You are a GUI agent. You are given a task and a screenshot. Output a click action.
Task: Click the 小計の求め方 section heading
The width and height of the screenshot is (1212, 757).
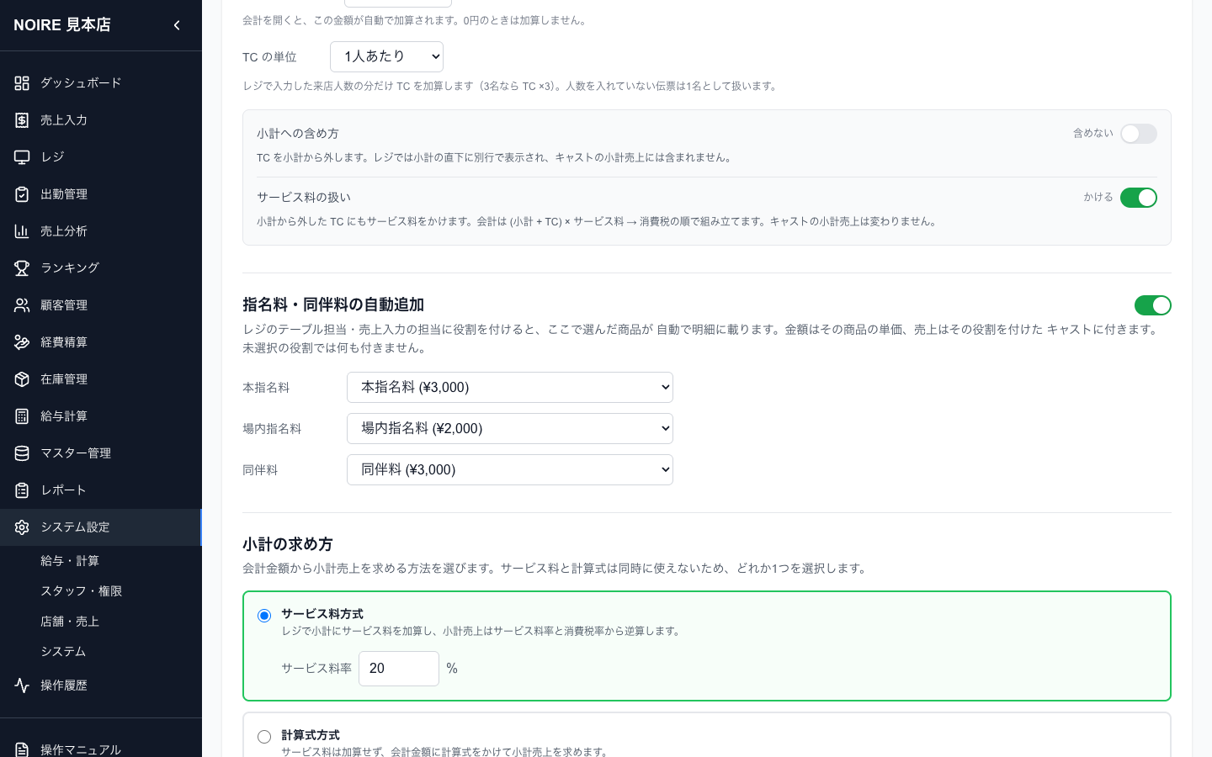click(288, 544)
